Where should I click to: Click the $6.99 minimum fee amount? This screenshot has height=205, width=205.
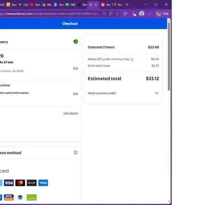[155, 59]
